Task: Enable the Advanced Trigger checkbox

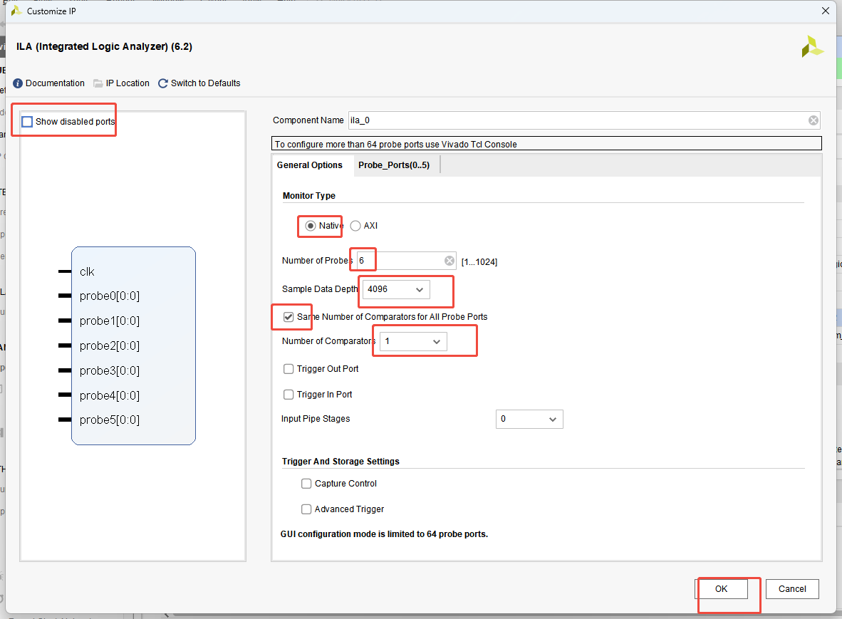Action: click(306, 509)
